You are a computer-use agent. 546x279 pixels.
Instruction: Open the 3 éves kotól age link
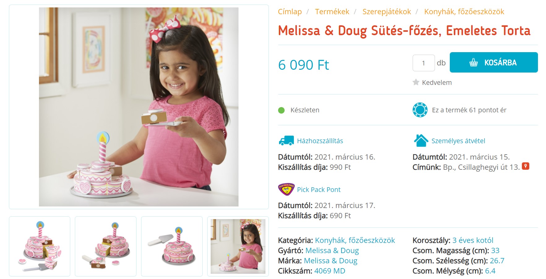pyautogui.click(x=472, y=240)
